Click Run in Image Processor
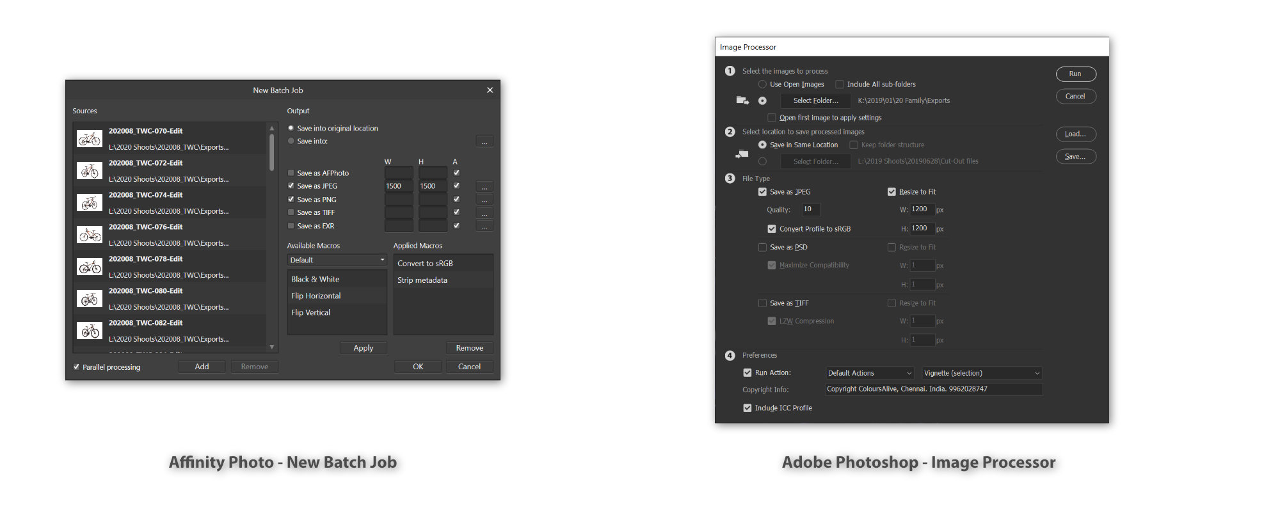Screen dimensions: 1280x510 1076,74
